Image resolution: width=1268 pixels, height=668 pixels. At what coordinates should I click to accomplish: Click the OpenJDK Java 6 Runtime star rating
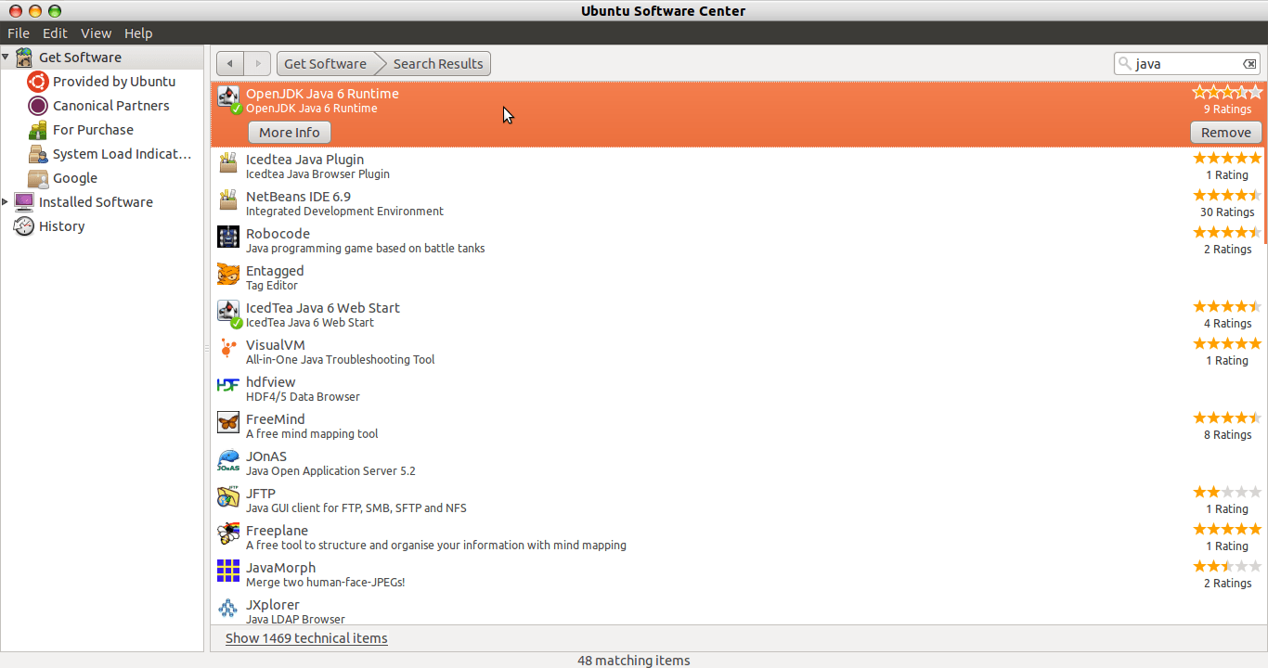[x=1227, y=93]
